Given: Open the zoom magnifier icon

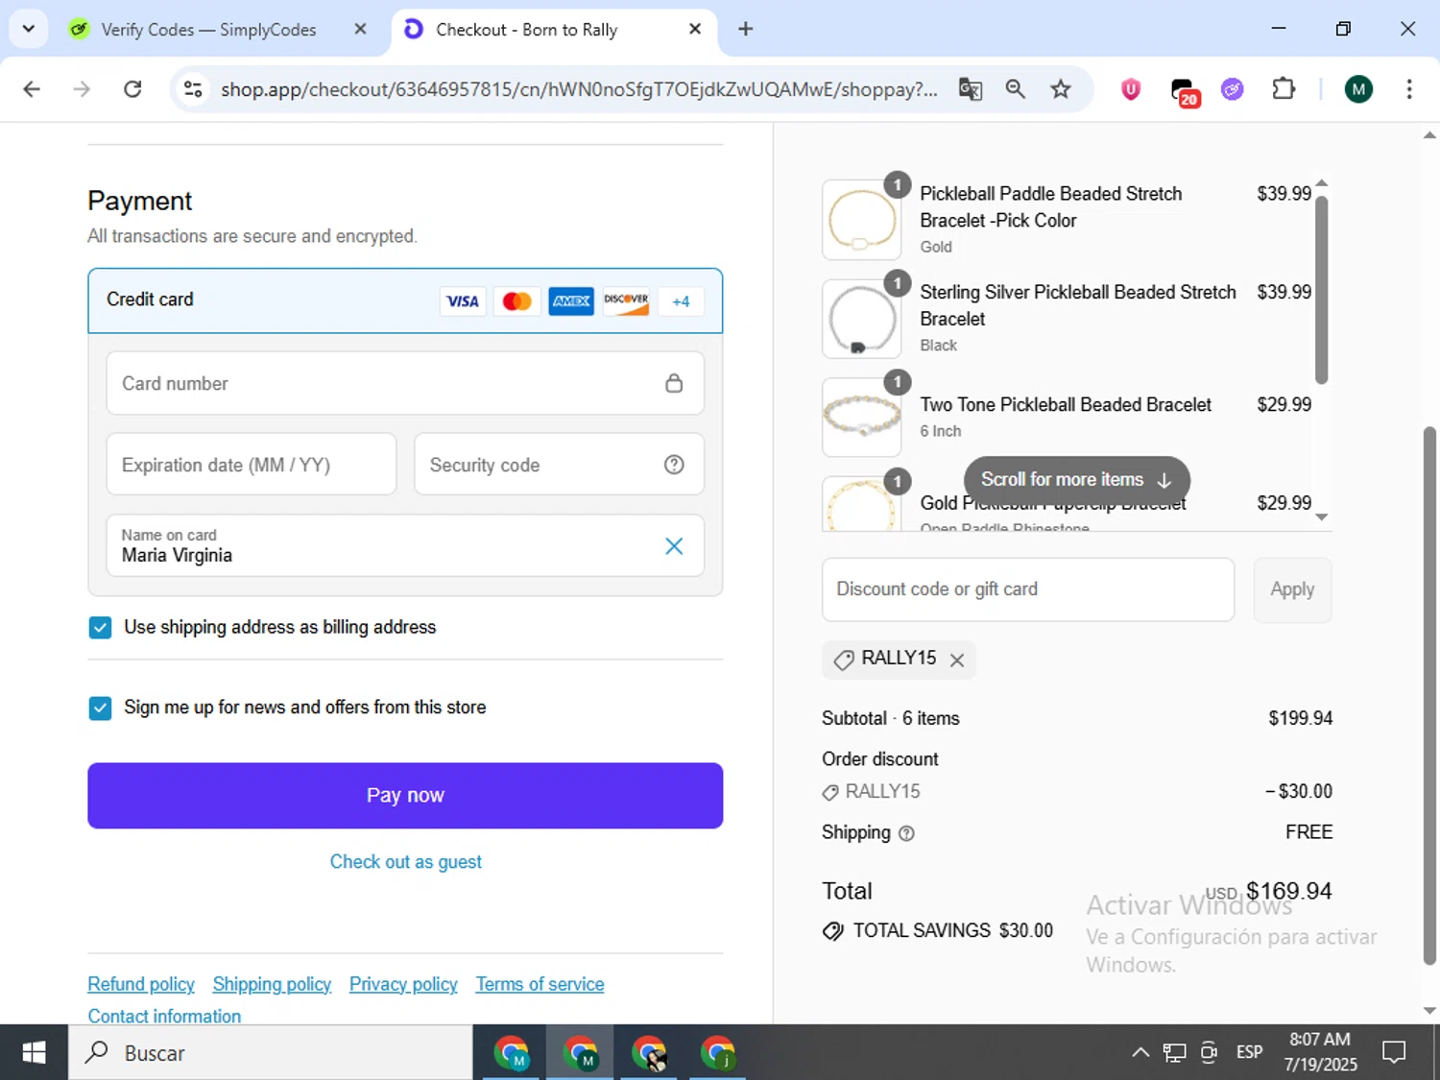Looking at the screenshot, I should (x=1015, y=89).
